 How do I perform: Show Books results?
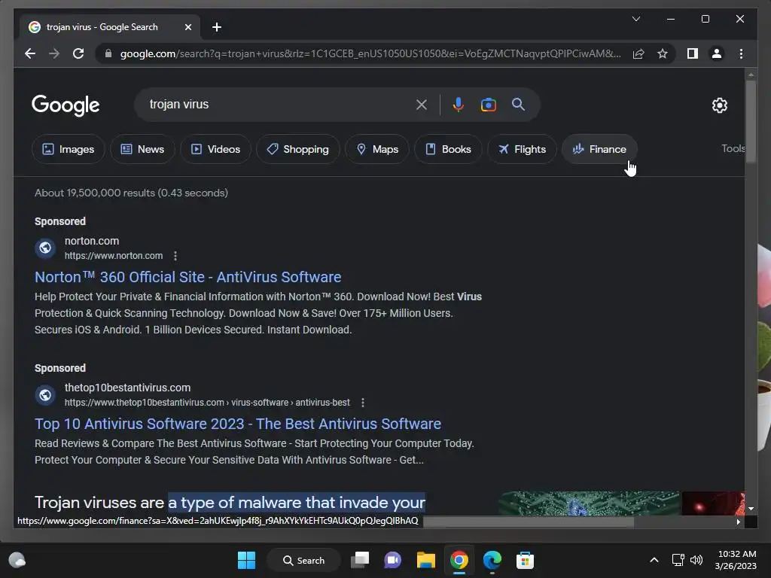coord(448,149)
